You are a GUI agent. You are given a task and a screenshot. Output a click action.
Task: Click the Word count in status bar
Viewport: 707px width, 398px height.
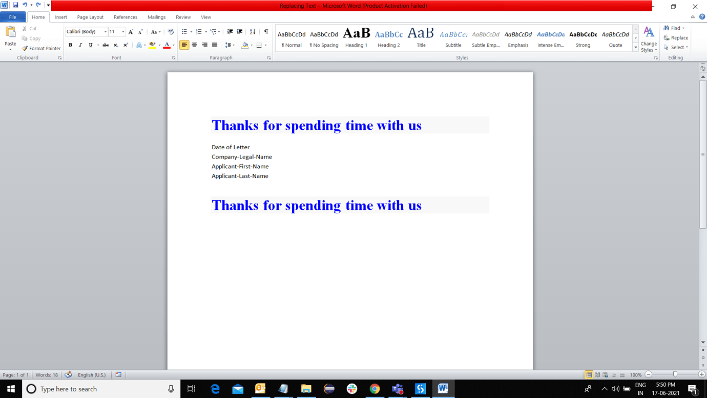[46, 375]
